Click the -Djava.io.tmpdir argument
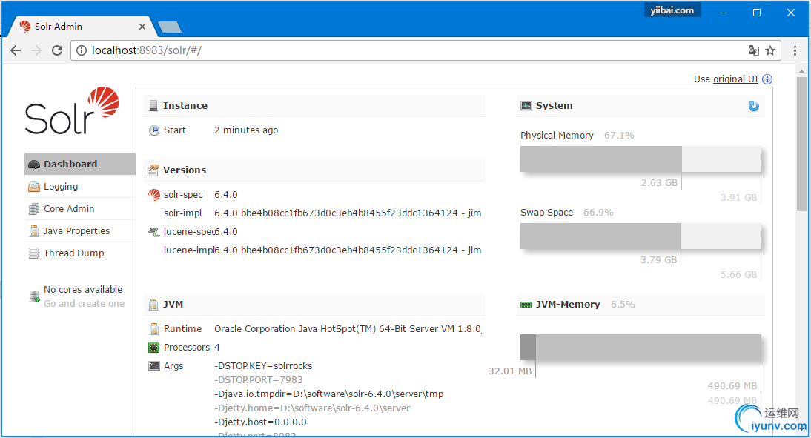The width and height of the screenshot is (811, 438). coord(329,394)
